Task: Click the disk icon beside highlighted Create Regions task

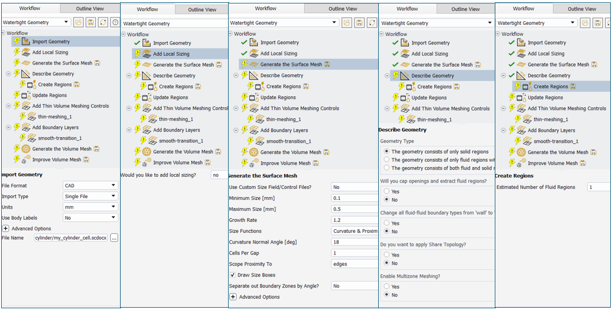Action: [573, 86]
